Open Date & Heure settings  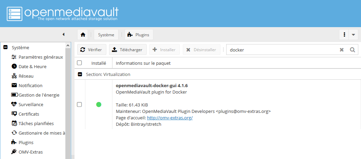33,66
